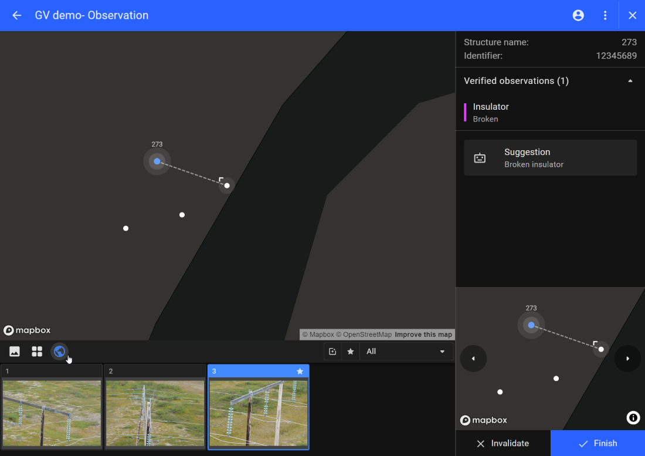645x456 pixels.
Task: Click the back arrow in the title bar
Action: (x=15, y=15)
